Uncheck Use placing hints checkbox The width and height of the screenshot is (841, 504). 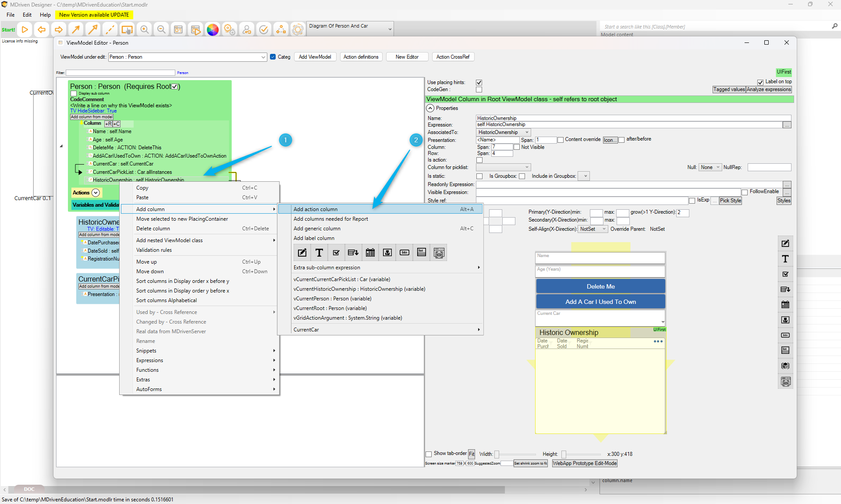[x=479, y=82]
